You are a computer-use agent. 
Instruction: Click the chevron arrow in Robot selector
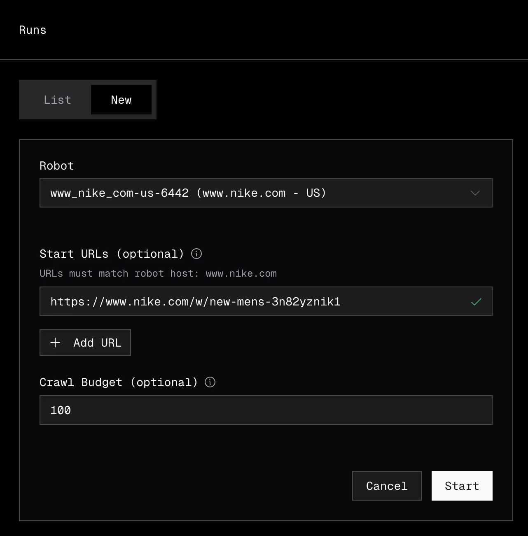tap(475, 193)
